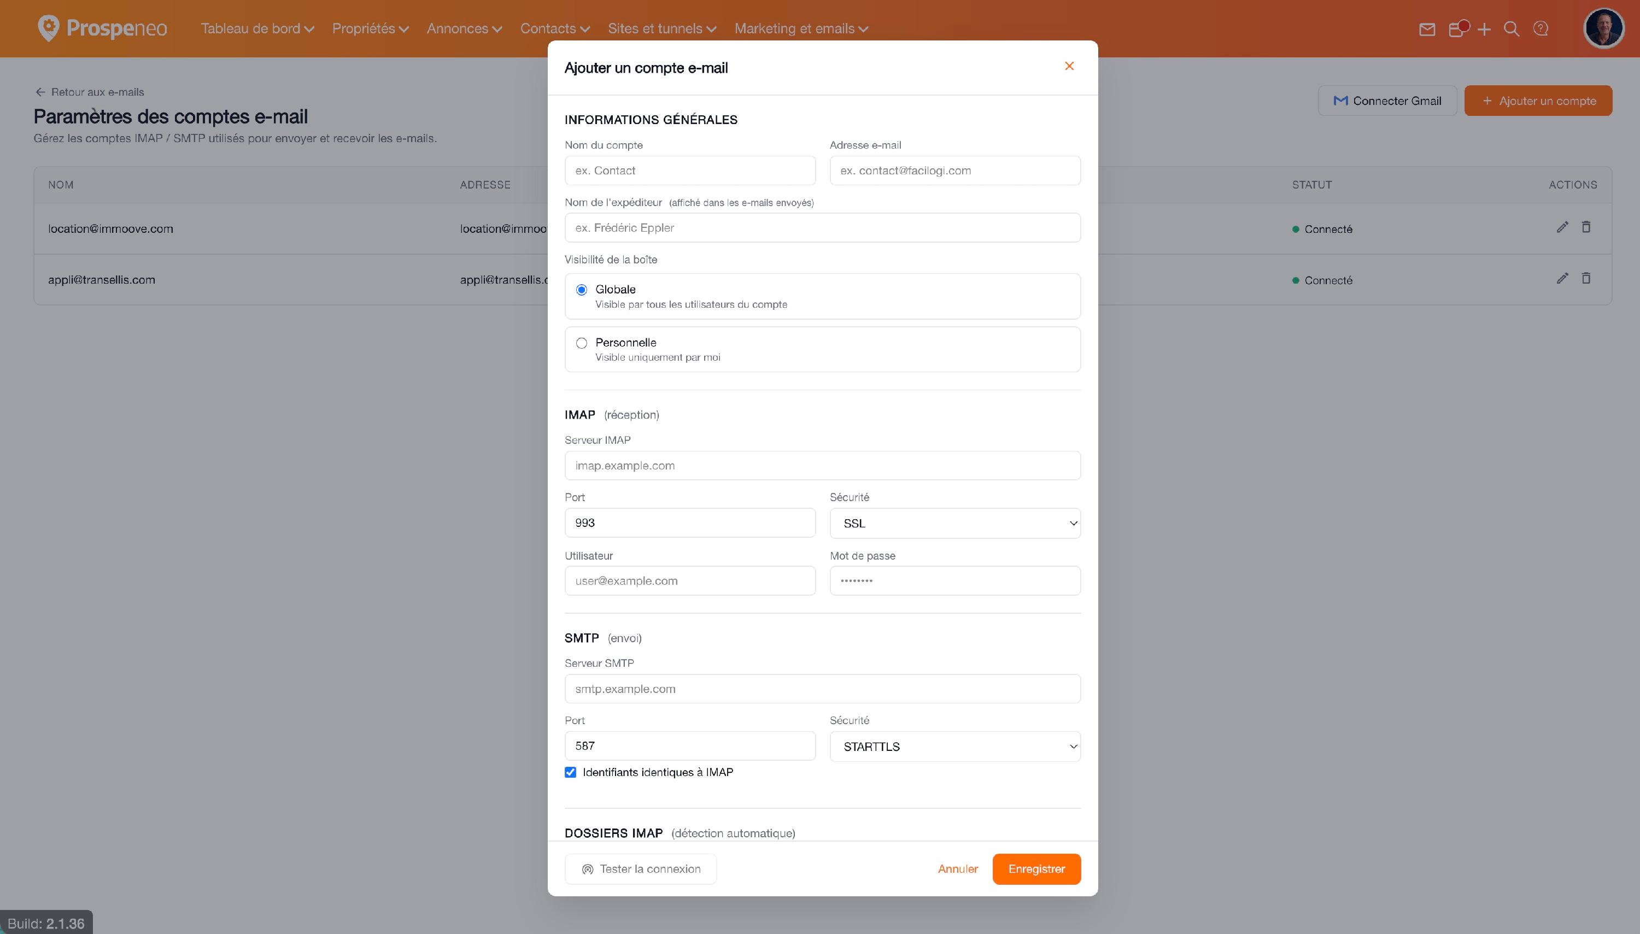This screenshot has height=934, width=1640.
Task: Expand Sites et tunnels menu
Action: [x=662, y=29]
